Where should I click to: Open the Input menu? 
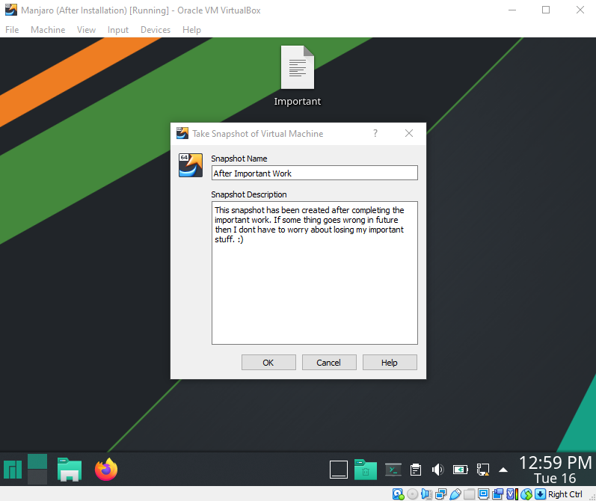click(x=118, y=30)
